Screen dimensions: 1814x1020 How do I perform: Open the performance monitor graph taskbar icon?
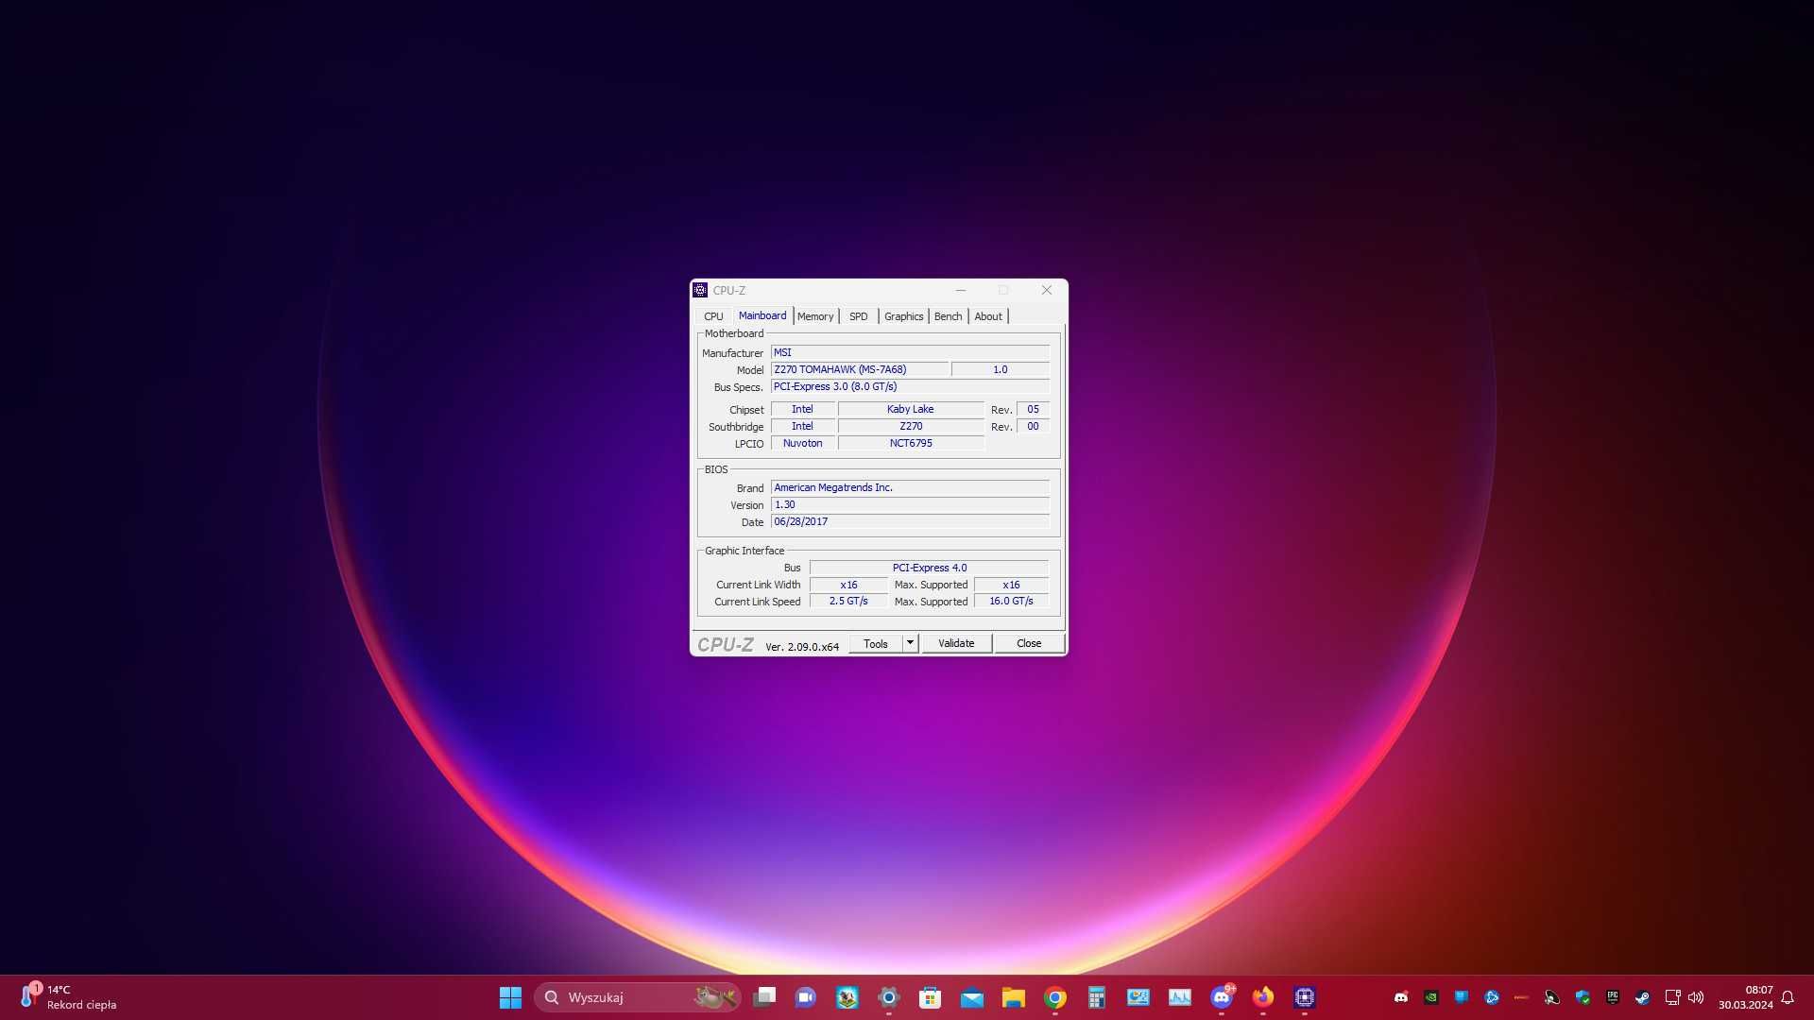point(1180,997)
